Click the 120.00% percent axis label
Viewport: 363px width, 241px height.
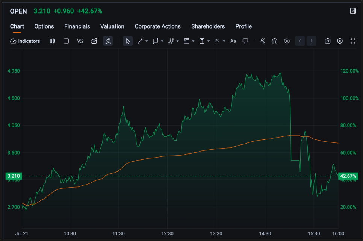(x=349, y=71)
